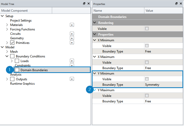Click the plus icon next to Loads
This screenshot has width=184, height=126.
[x=72, y=61]
